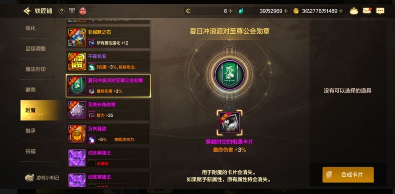
Task: Go back using the arrow beside 铁匠铺
Action: pyautogui.click(x=27, y=11)
